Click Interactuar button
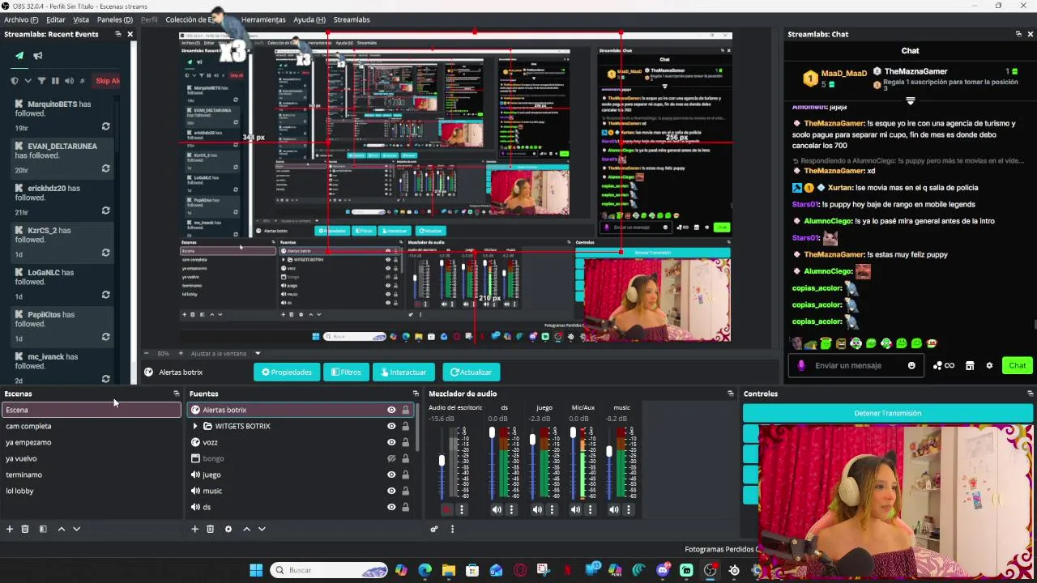The image size is (1037, 583). click(x=403, y=372)
